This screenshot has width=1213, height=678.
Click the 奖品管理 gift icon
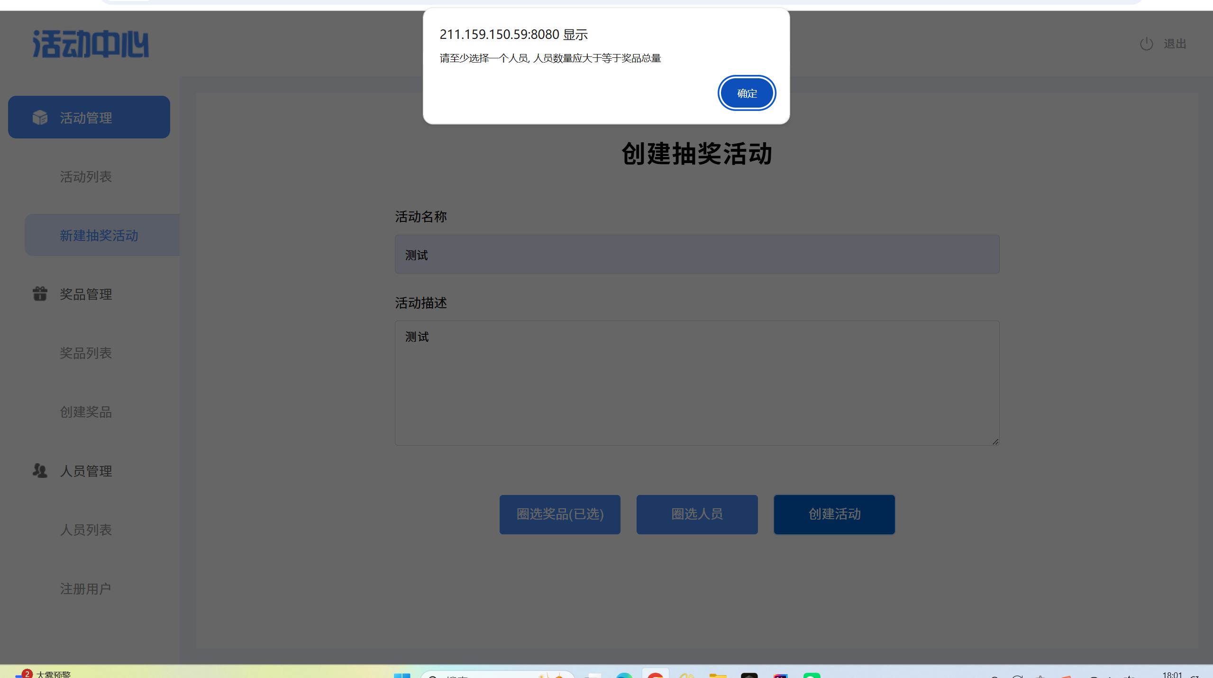point(40,294)
